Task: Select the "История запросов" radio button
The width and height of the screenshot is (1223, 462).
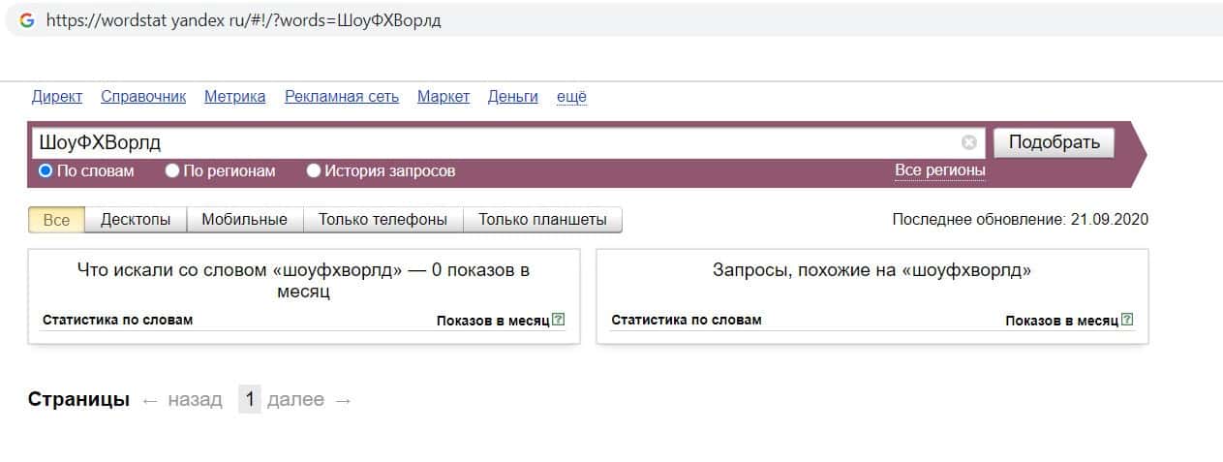Action: [314, 171]
